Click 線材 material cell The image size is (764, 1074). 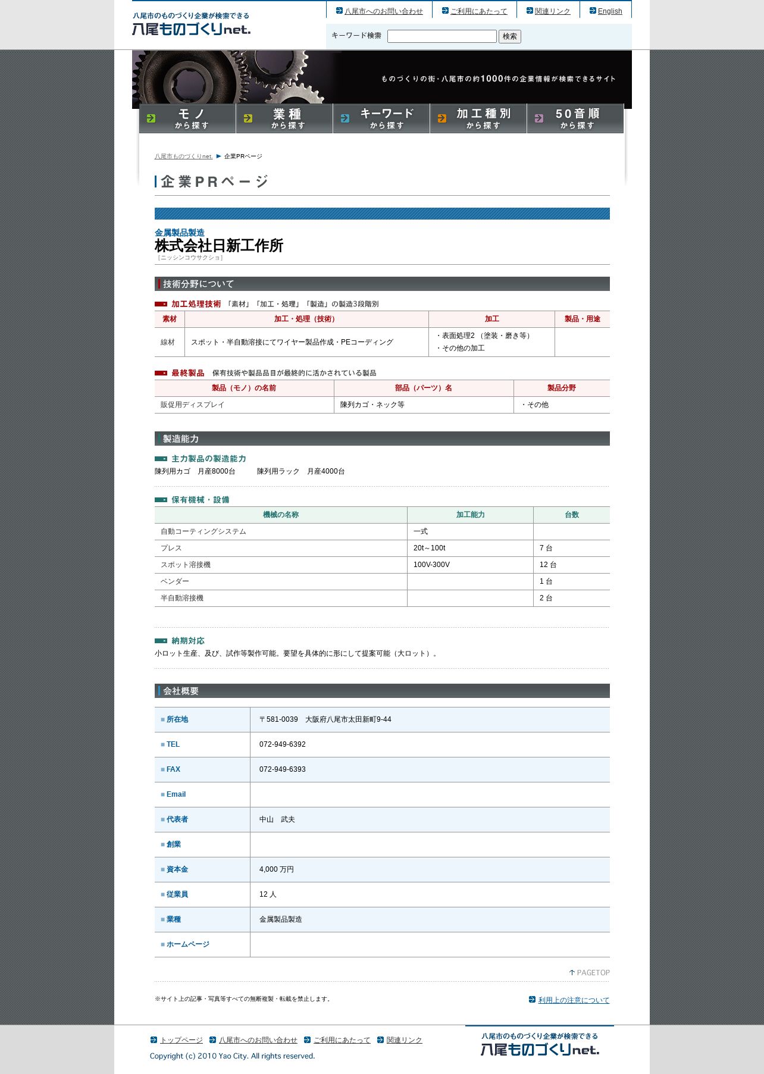tap(170, 342)
